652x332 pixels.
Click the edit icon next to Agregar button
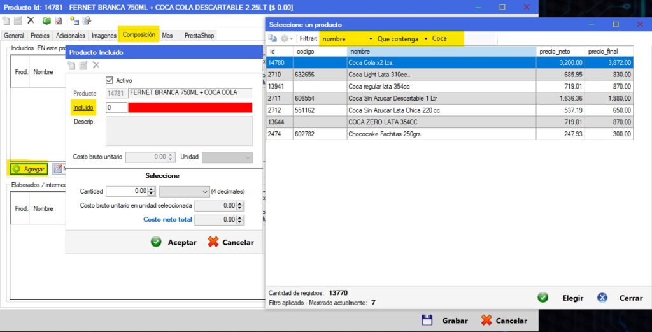58,169
